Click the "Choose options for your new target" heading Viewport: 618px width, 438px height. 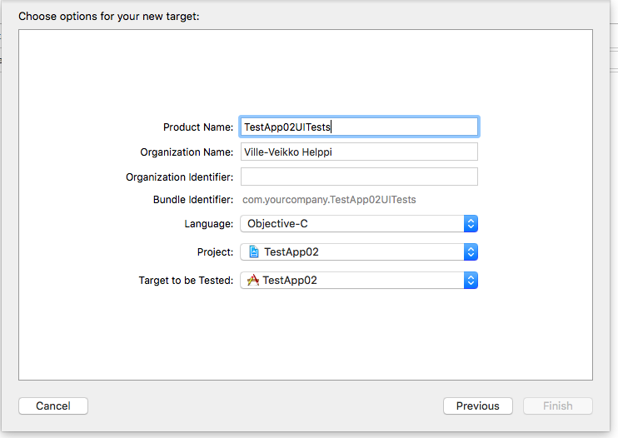tap(109, 16)
